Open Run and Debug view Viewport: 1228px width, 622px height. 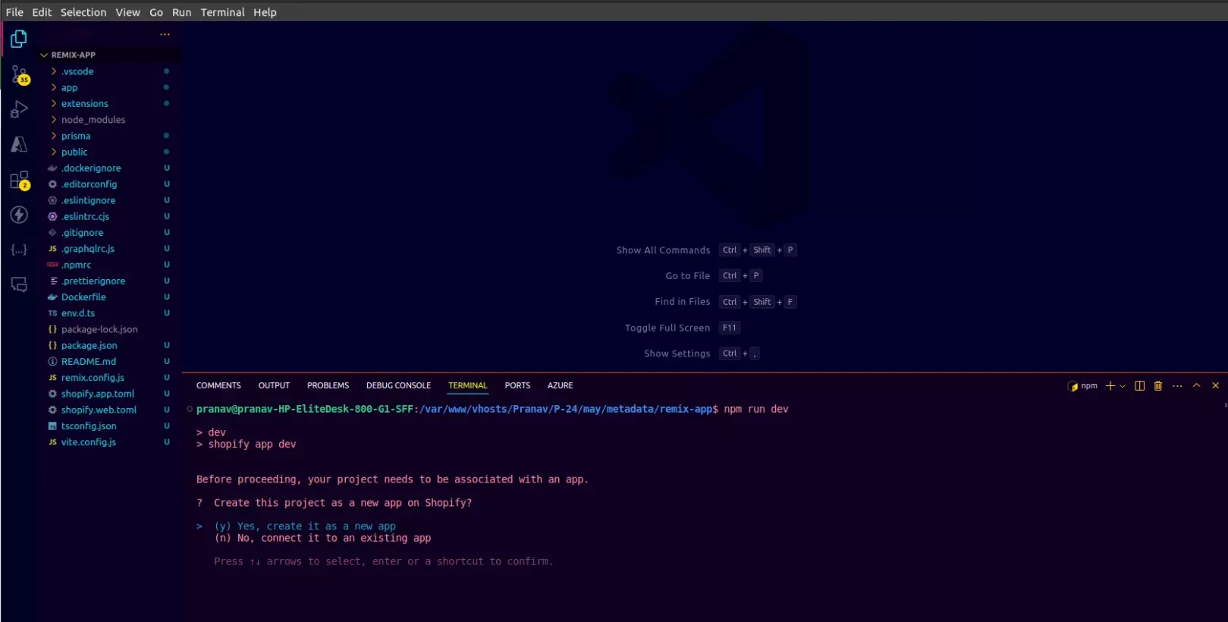(x=19, y=110)
